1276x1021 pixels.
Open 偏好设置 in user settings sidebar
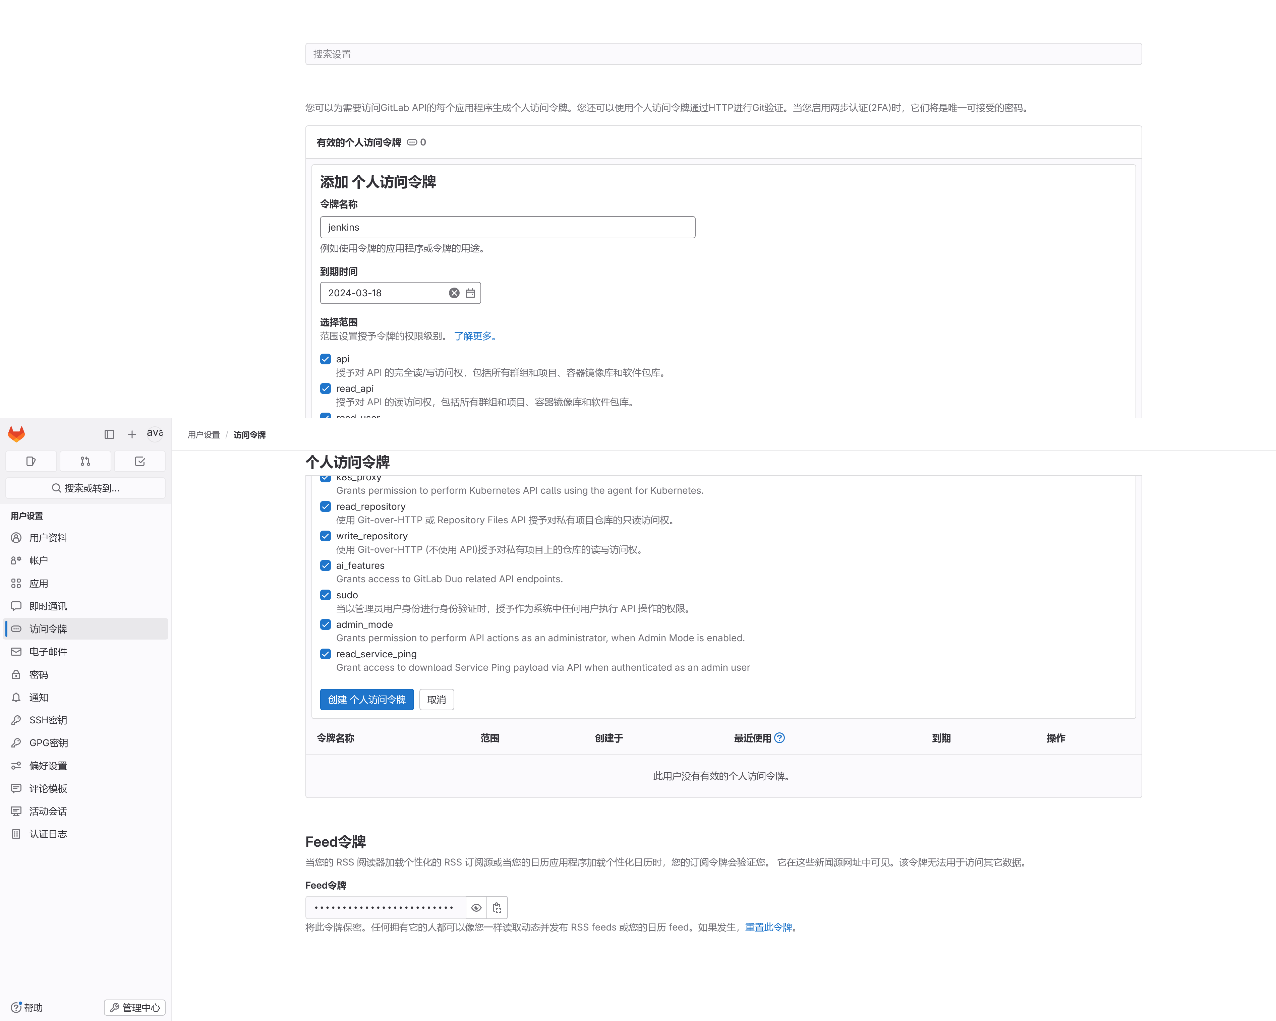click(x=48, y=765)
